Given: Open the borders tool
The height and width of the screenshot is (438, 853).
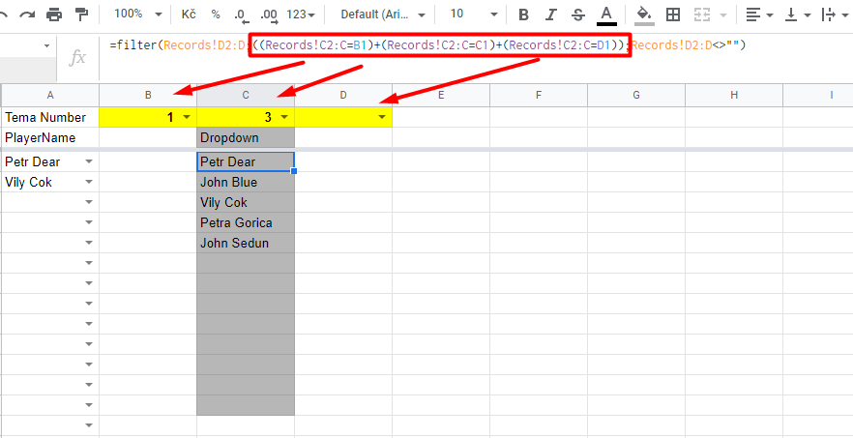Looking at the screenshot, I should tap(673, 15).
